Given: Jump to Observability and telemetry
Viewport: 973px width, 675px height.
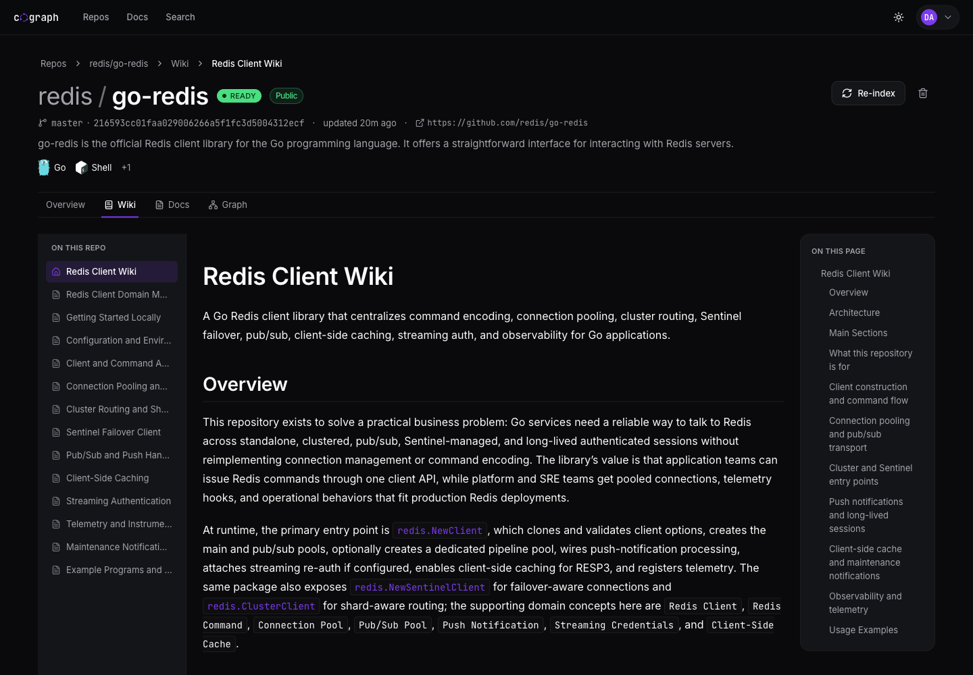Looking at the screenshot, I should click(x=866, y=603).
